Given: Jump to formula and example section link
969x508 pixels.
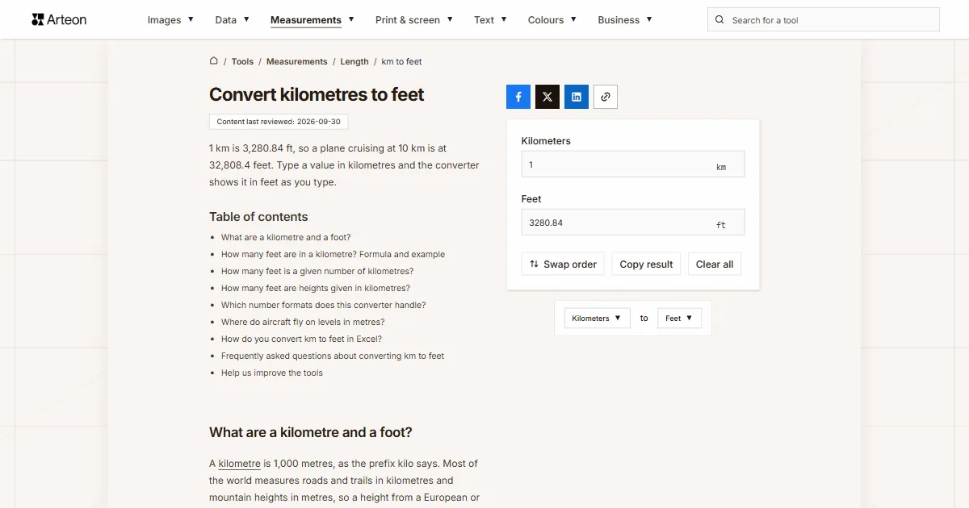Looking at the screenshot, I should [333, 255].
